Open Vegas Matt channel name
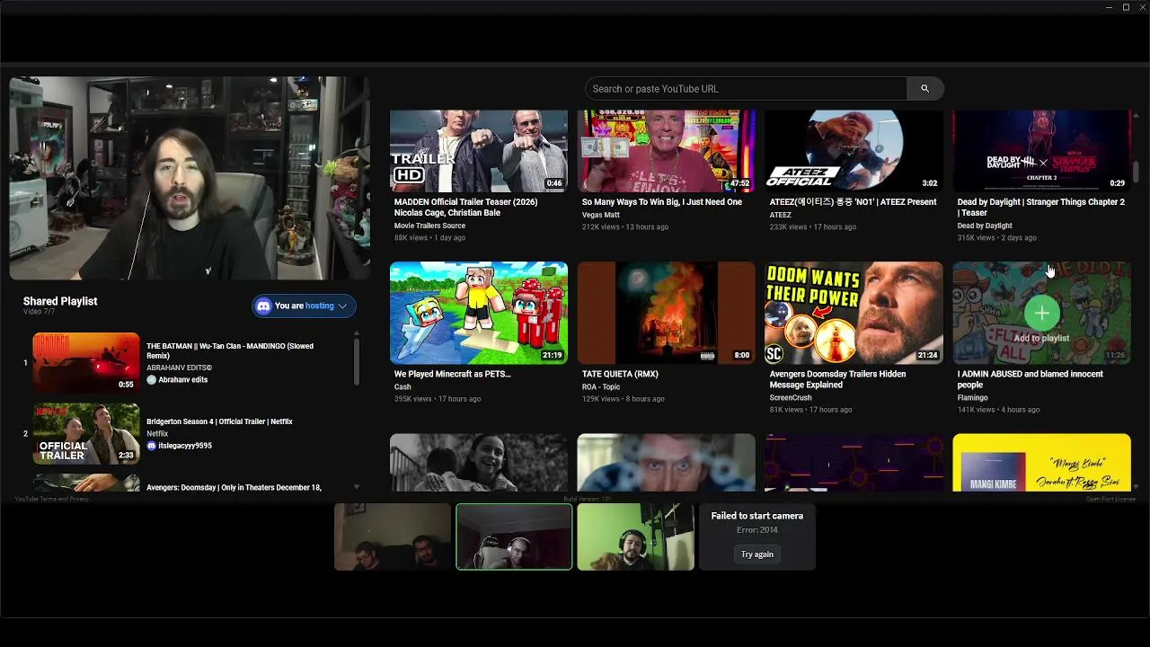The height and width of the screenshot is (647, 1150). click(x=601, y=215)
